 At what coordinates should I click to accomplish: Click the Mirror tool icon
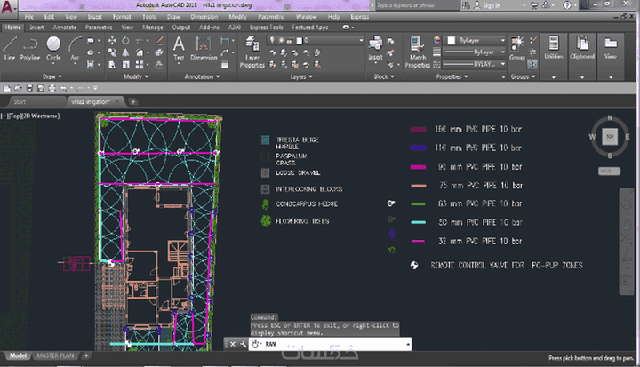[x=125, y=52]
